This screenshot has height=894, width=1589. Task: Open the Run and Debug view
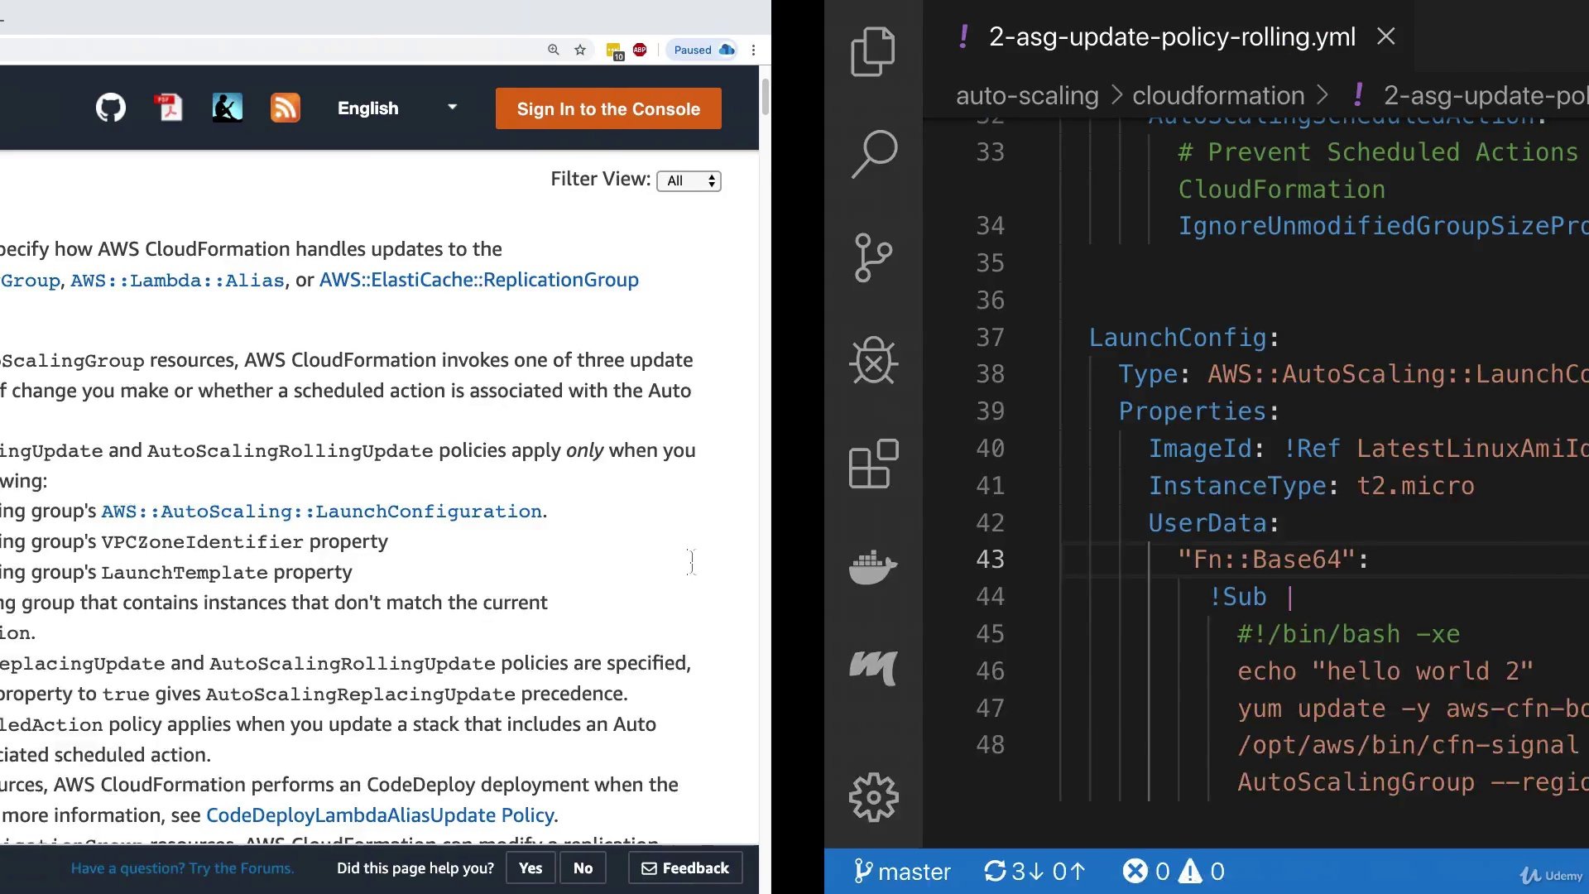point(873,361)
